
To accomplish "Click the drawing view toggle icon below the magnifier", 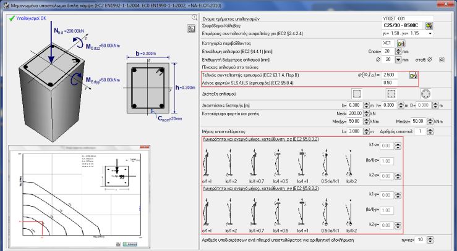I will [x=191, y=28].
